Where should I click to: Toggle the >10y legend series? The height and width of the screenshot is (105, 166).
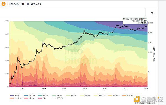click(x=15, y=96)
